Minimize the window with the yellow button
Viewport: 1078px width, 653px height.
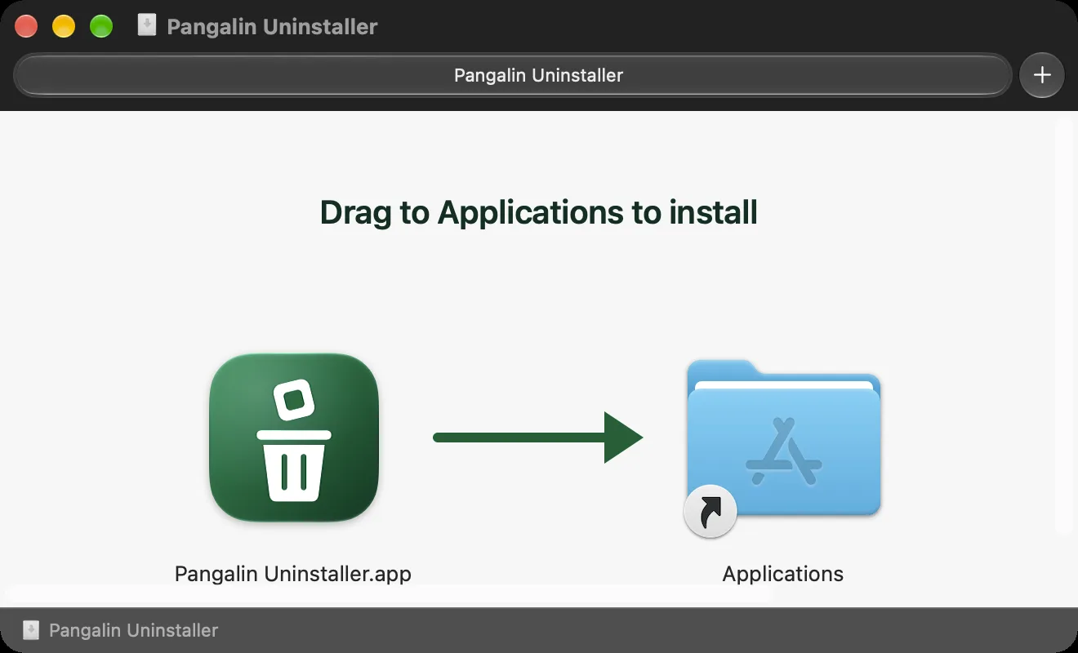tap(64, 26)
